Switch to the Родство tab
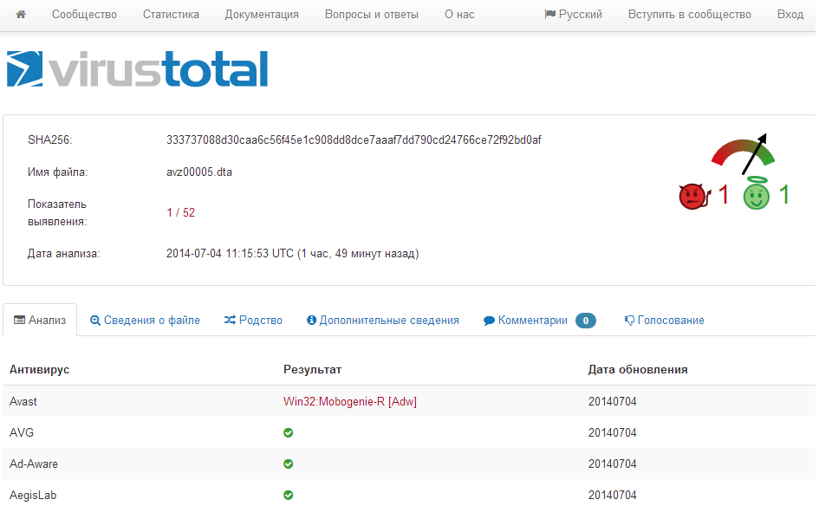The width and height of the screenshot is (819, 506). click(253, 320)
